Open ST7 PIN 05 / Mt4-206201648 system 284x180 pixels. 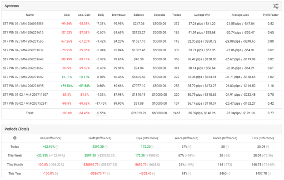point(23,59)
